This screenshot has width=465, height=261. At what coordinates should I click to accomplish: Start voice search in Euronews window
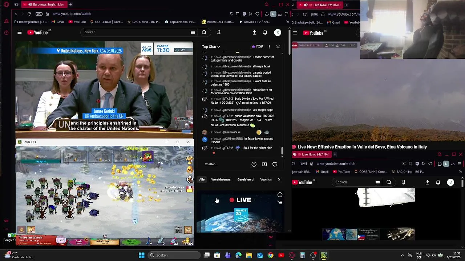(219, 32)
